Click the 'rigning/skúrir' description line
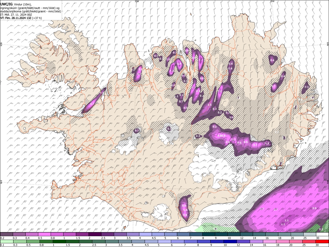The width and height of the screenshot is (329, 247). [30, 8]
